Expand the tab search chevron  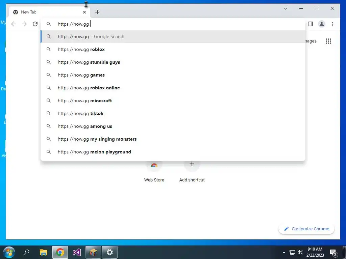286,8
